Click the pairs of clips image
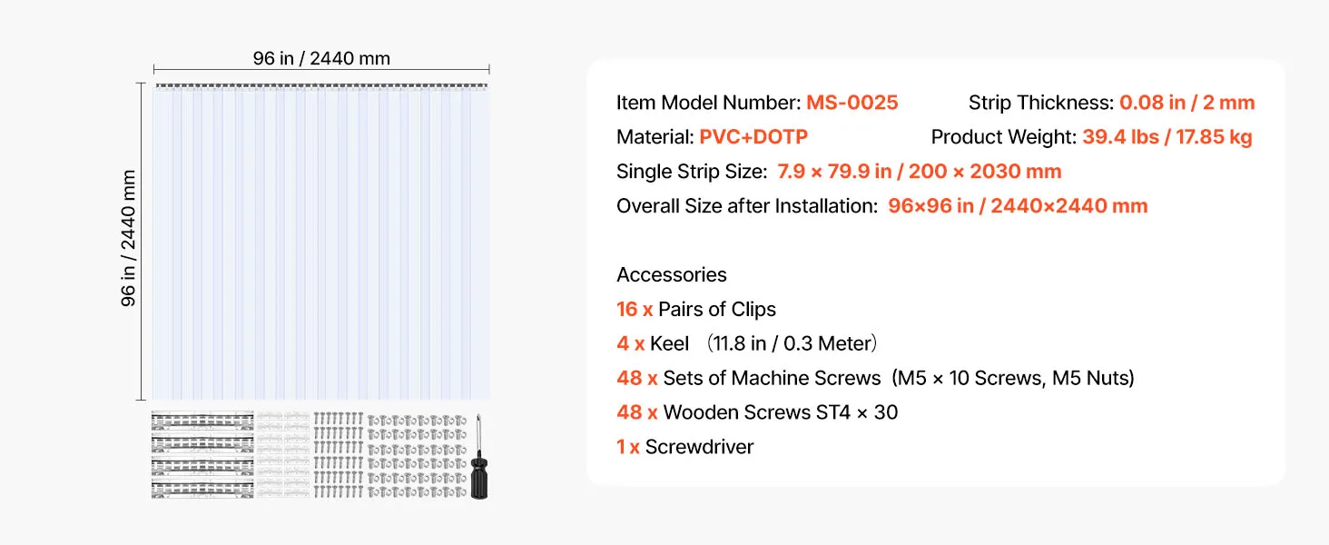Screen dimensions: 1329x545 click(x=283, y=456)
